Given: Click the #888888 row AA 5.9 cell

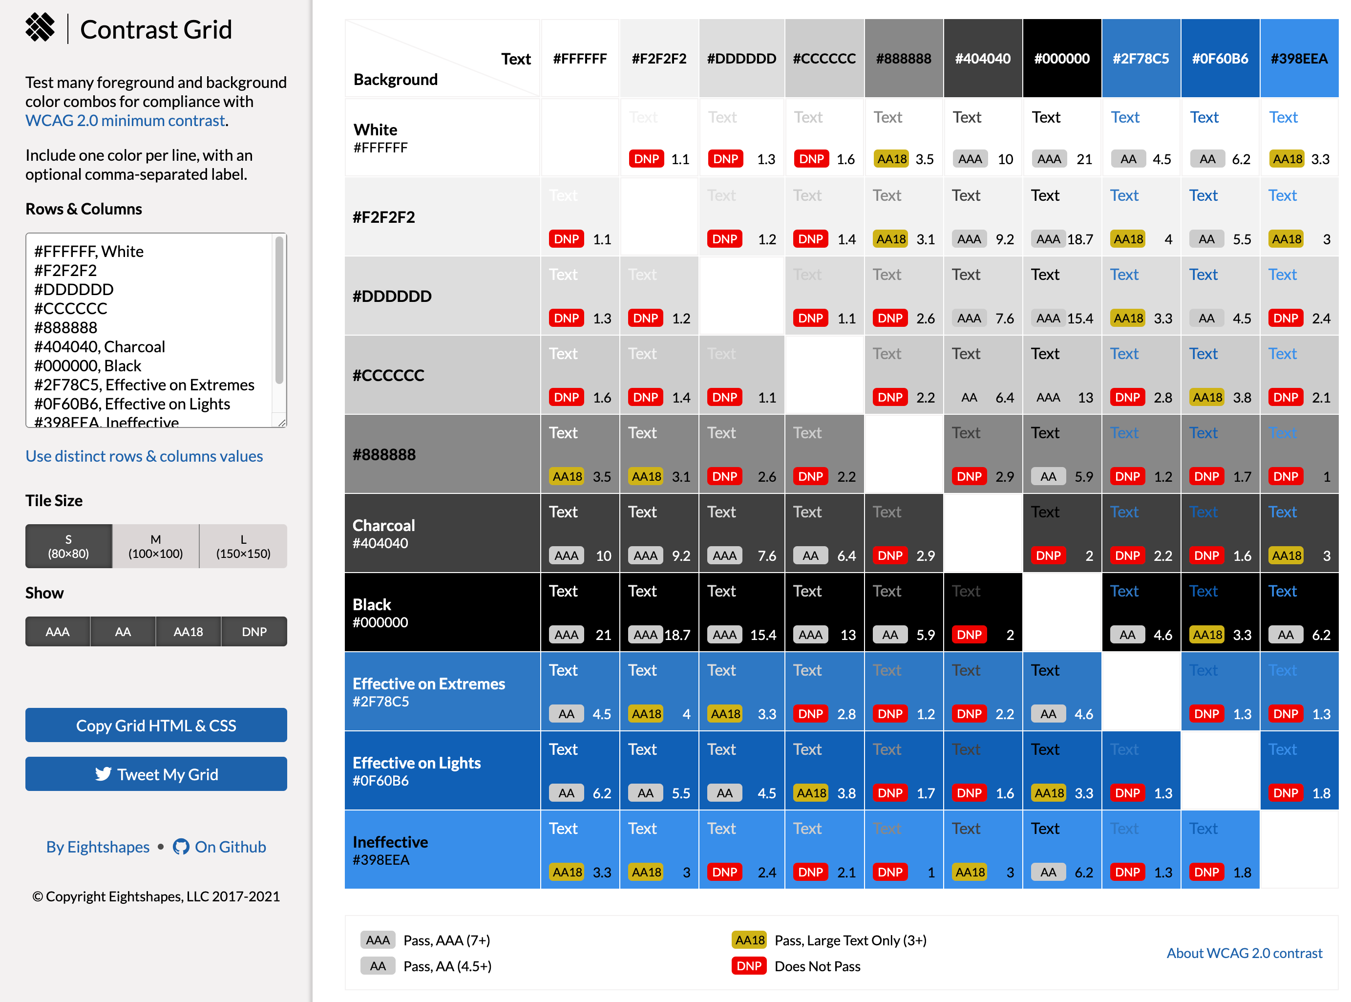Looking at the screenshot, I should point(1062,454).
